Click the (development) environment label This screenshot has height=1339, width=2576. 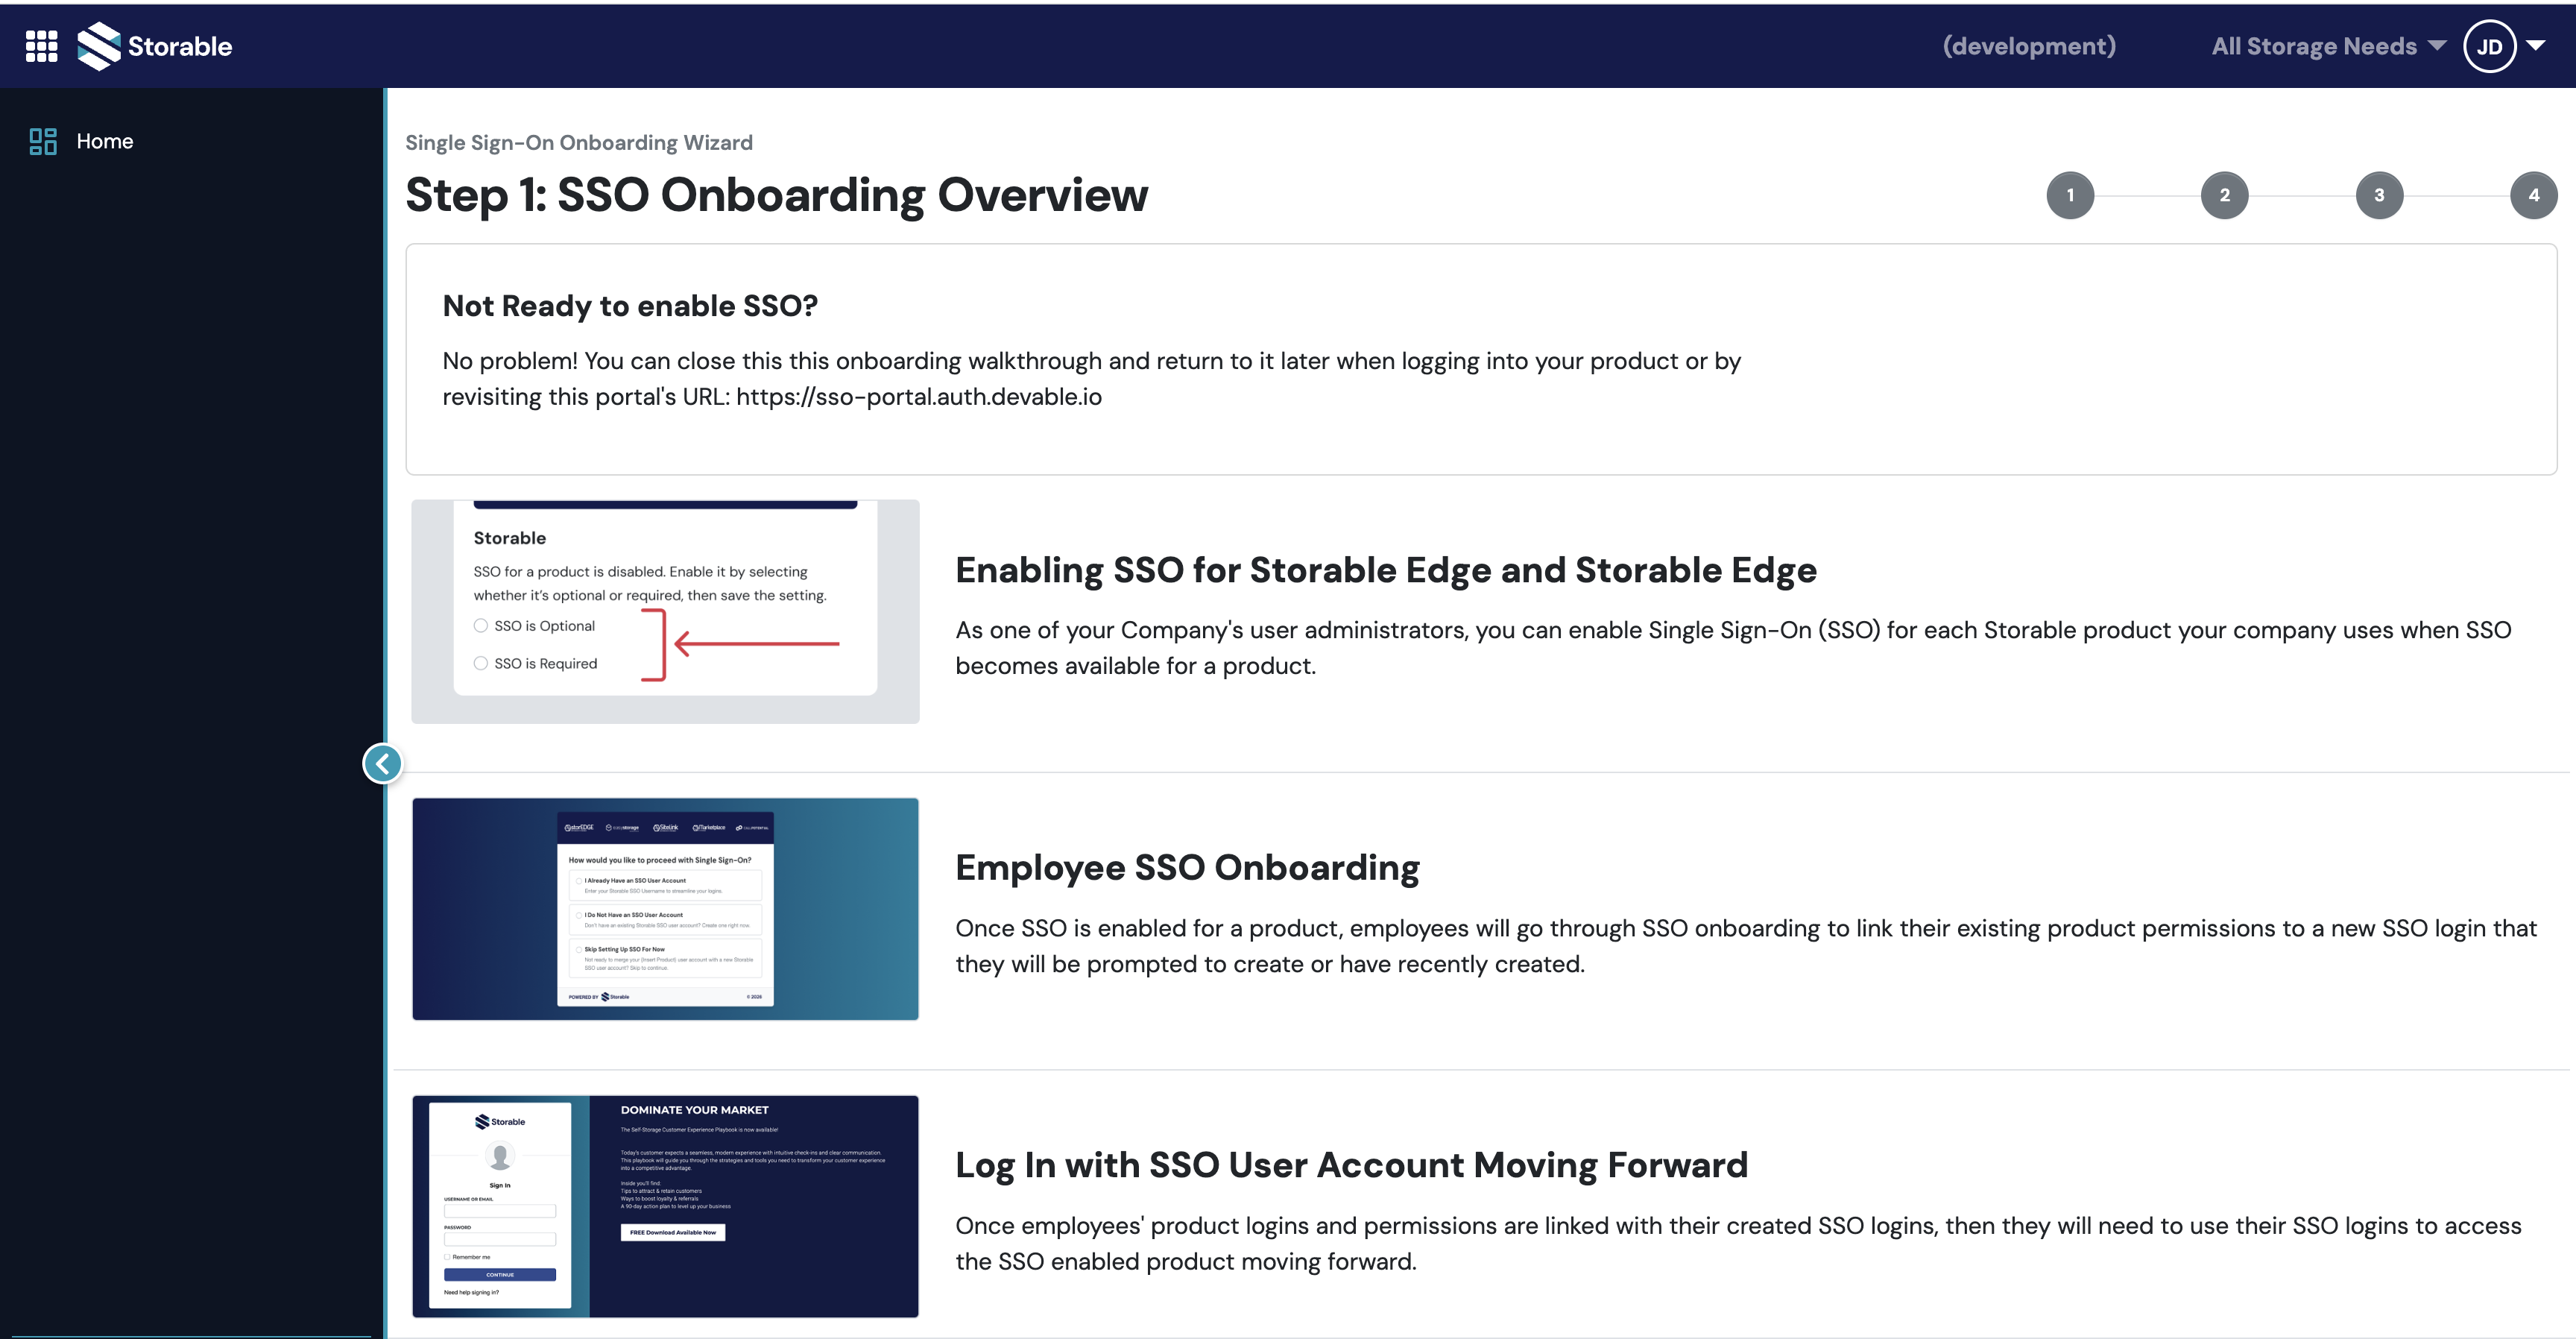(2028, 46)
